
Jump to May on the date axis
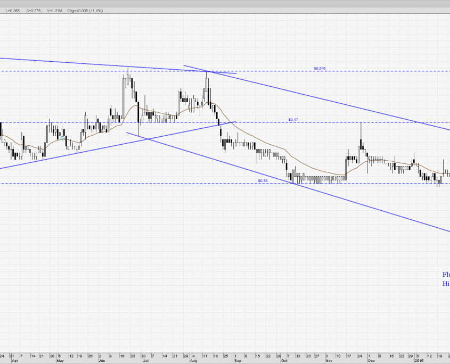[60, 359]
